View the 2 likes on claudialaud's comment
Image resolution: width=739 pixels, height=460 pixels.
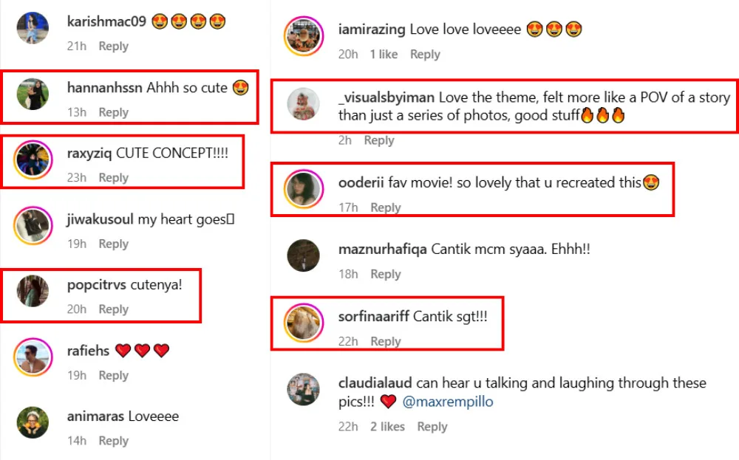click(387, 427)
